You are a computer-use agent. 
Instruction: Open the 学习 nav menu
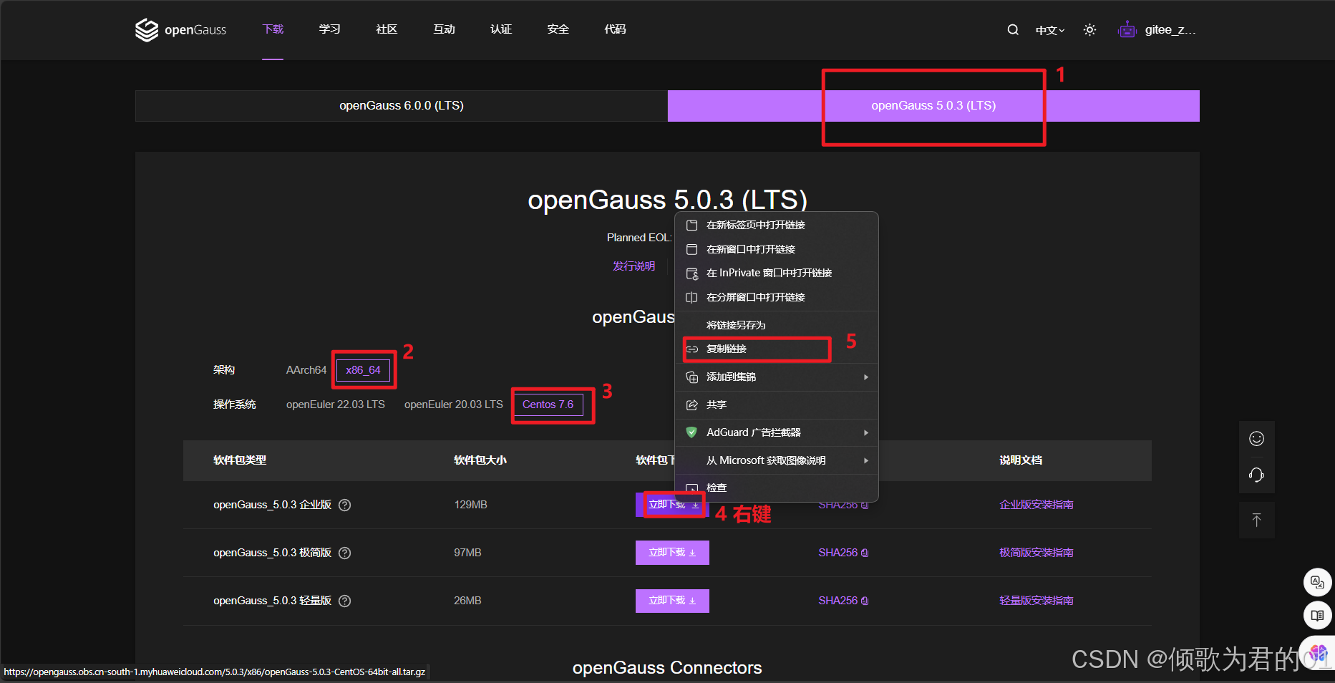point(330,29)
